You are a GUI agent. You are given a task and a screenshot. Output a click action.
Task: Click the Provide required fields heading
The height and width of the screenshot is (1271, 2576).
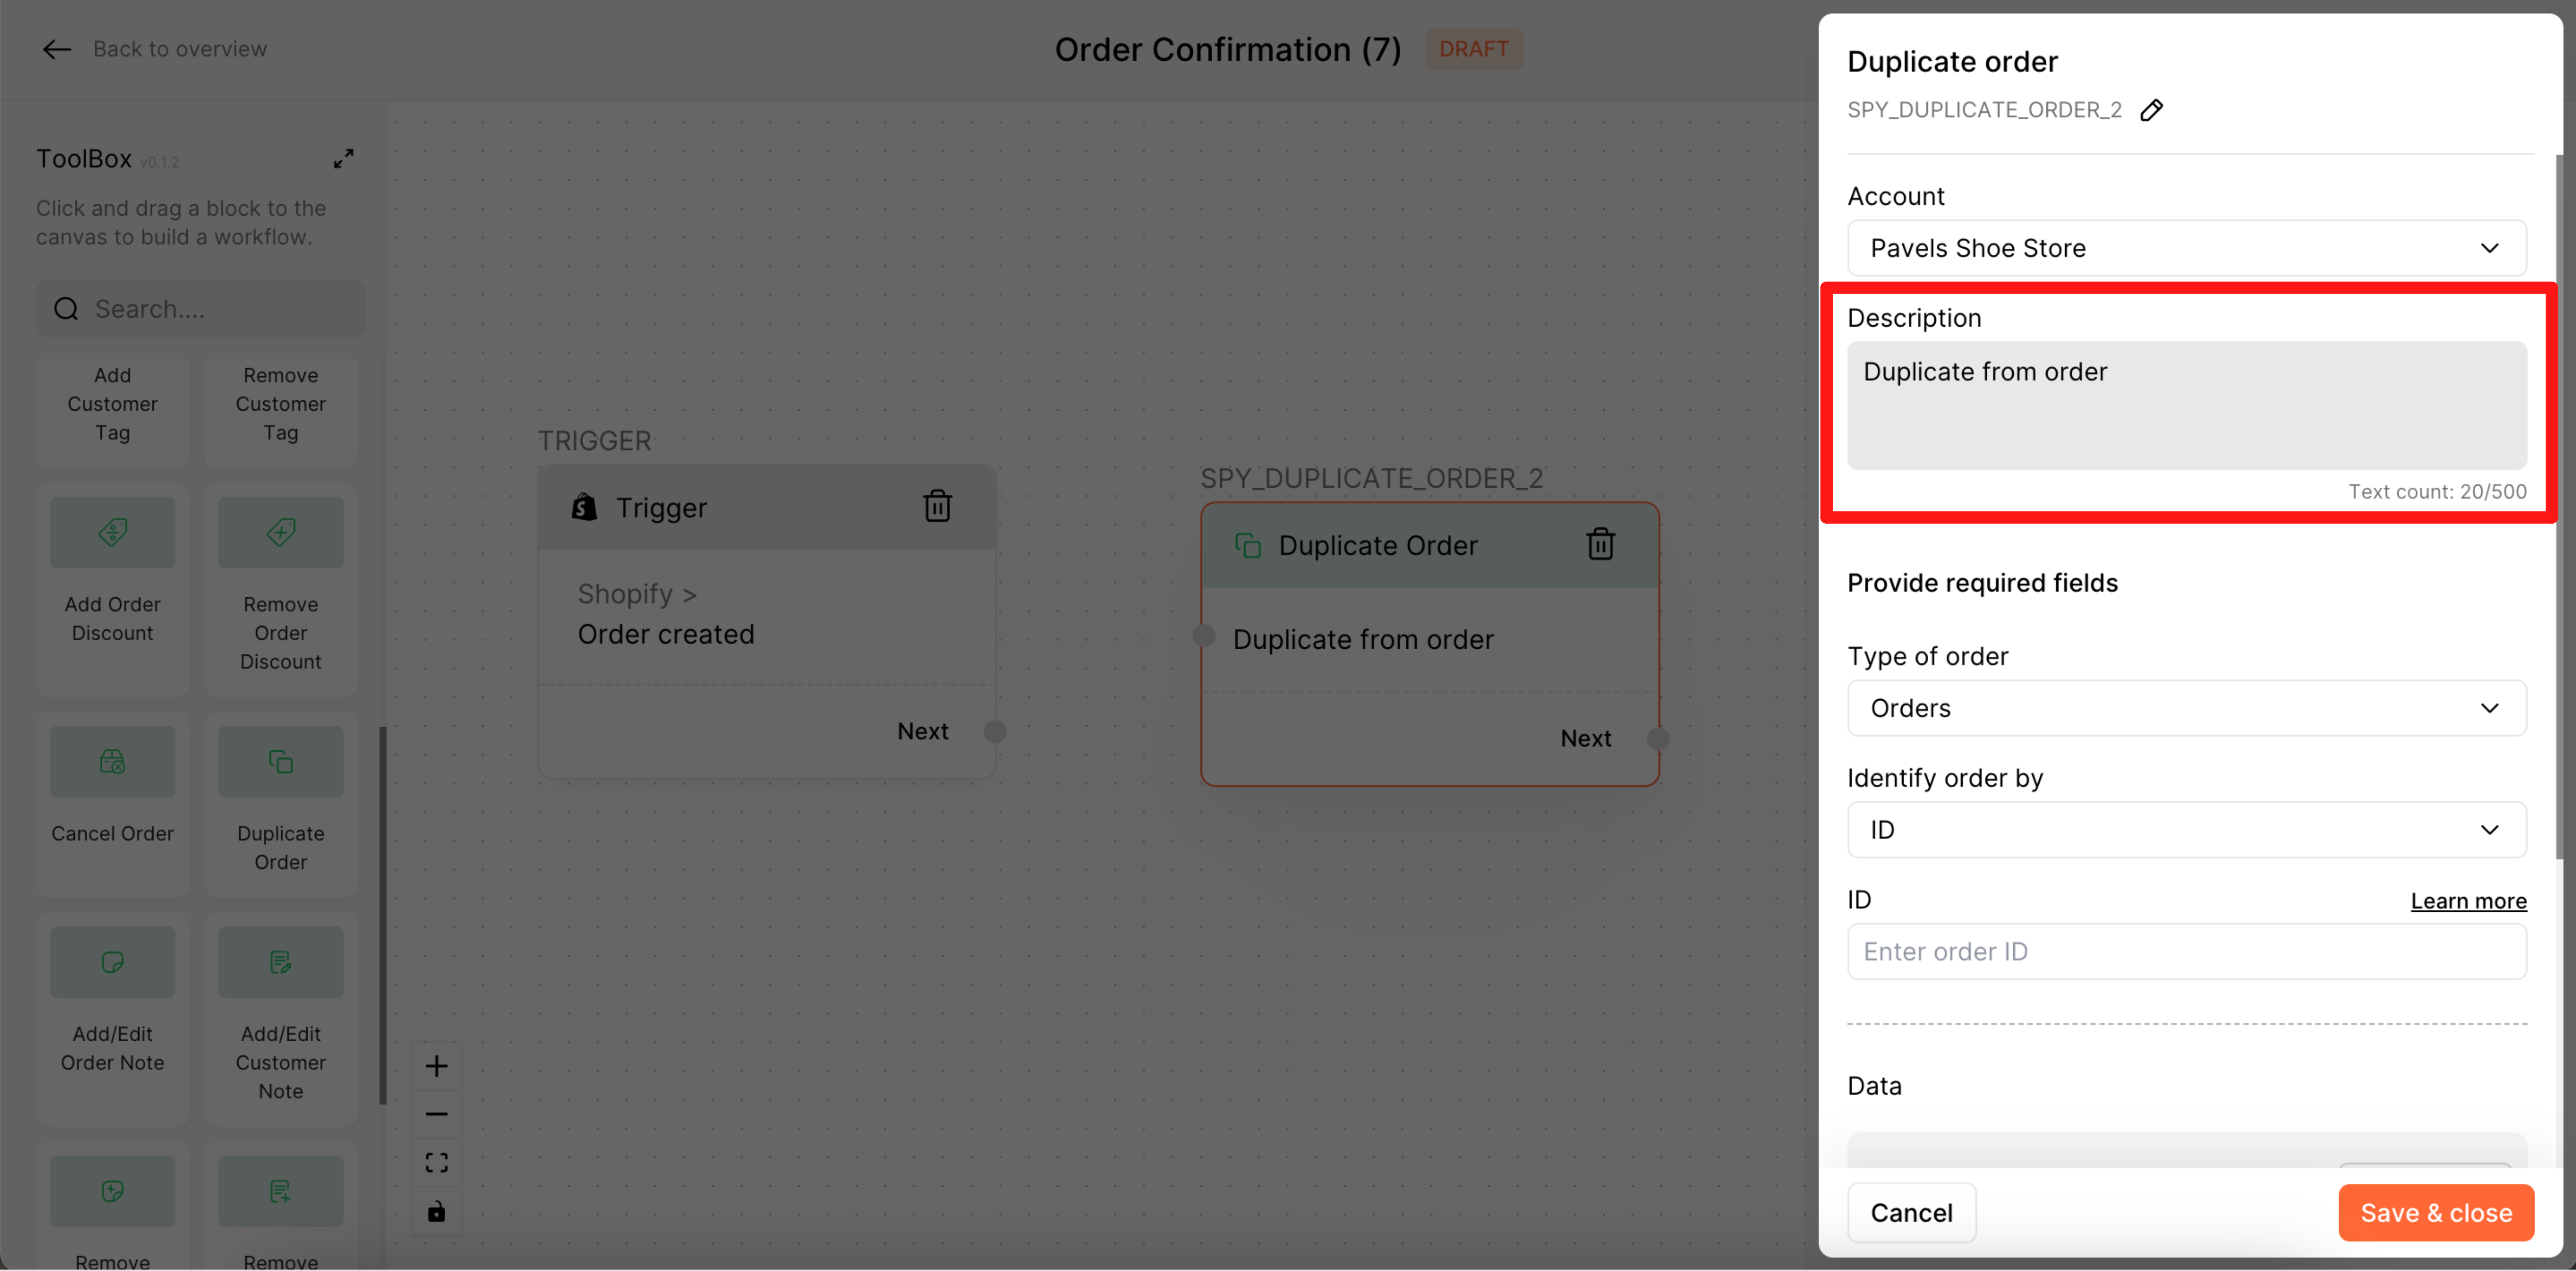pos(1982,583)
